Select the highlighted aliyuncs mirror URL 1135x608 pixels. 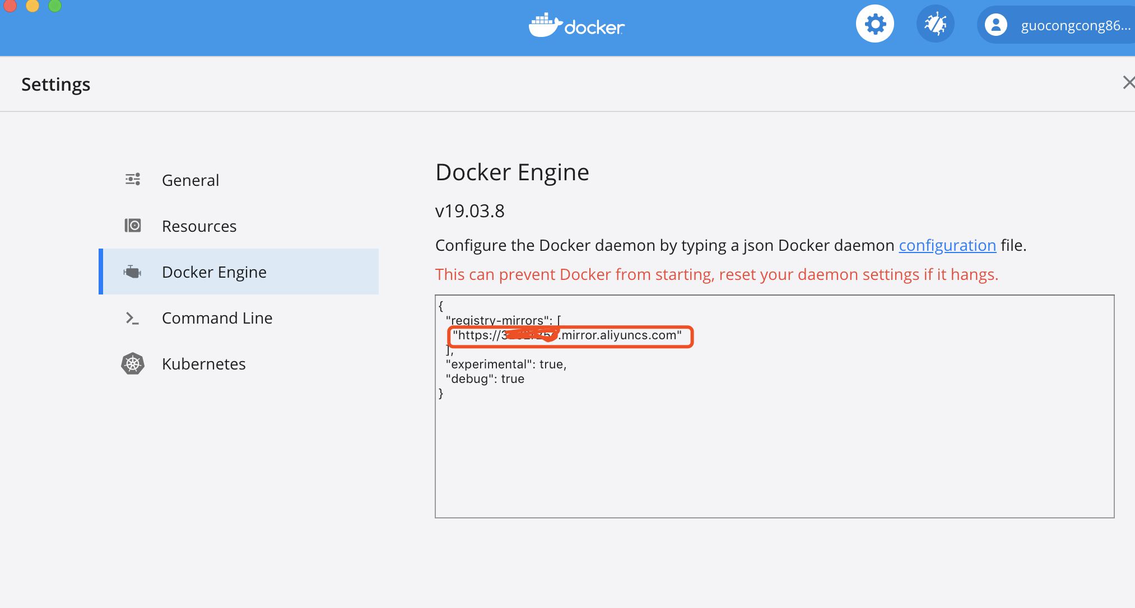[x=569, y=336]
